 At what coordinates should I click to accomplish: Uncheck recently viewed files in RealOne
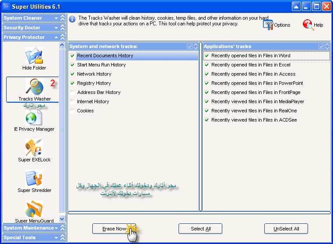207,111
